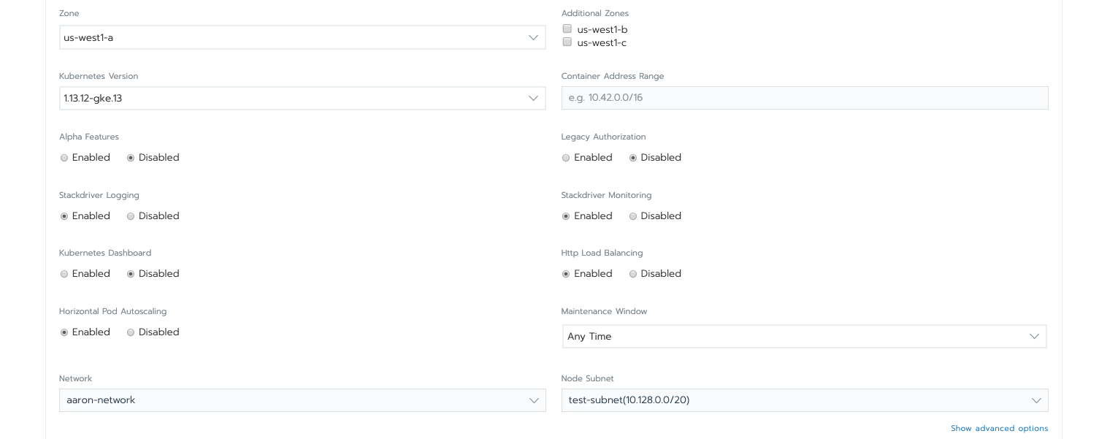Disable Stackdriver Monitoring
The image size is (1099, 439).
tap(633, 216)
